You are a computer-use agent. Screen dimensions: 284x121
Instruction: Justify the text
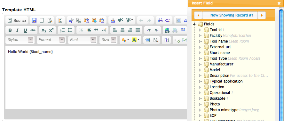click(x=138, y=30)
